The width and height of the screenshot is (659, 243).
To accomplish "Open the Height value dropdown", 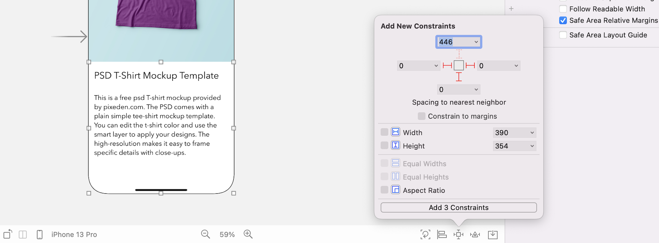I will pos(532,146).
